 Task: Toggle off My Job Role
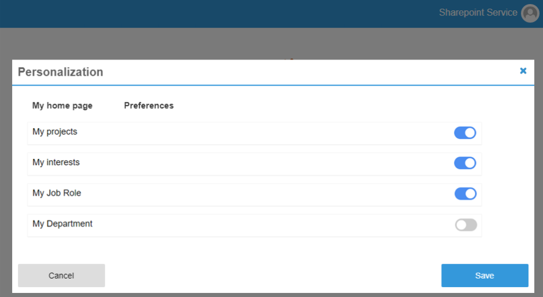(465, 194)
